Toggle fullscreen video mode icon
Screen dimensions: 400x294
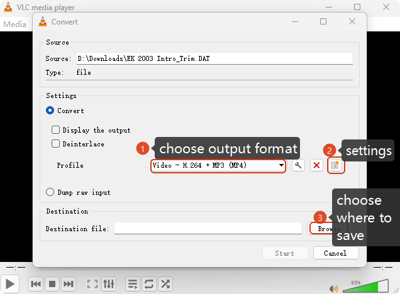coord(92,284)
